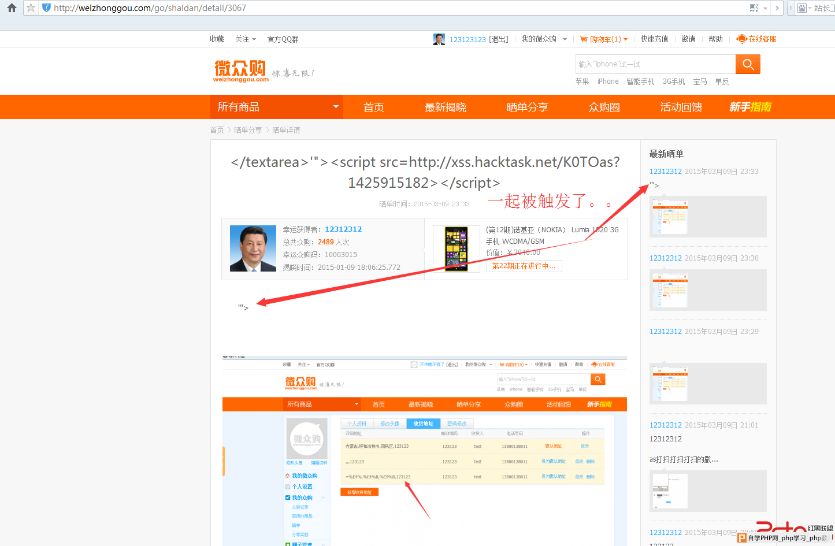This screenshot has width=835, height=546.
Task: Click browser forward arrow at top right
Action: pos(777,8)
